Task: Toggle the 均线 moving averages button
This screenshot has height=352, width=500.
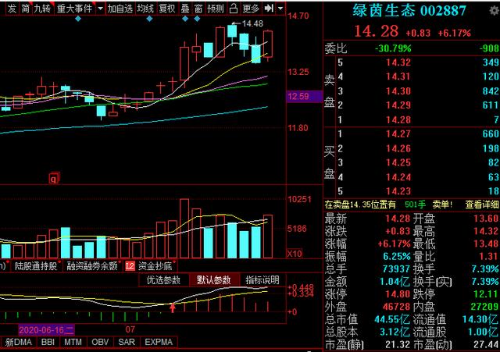Action: 145,9
